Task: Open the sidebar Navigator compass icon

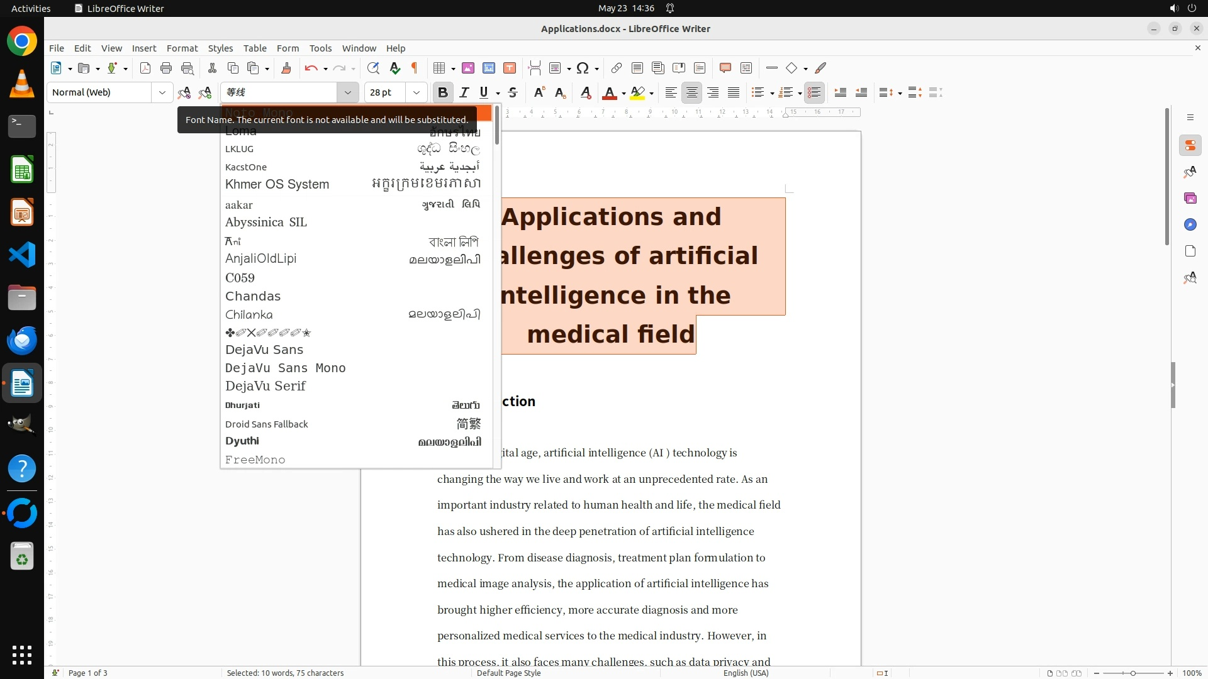Action: pos(1190,224)
